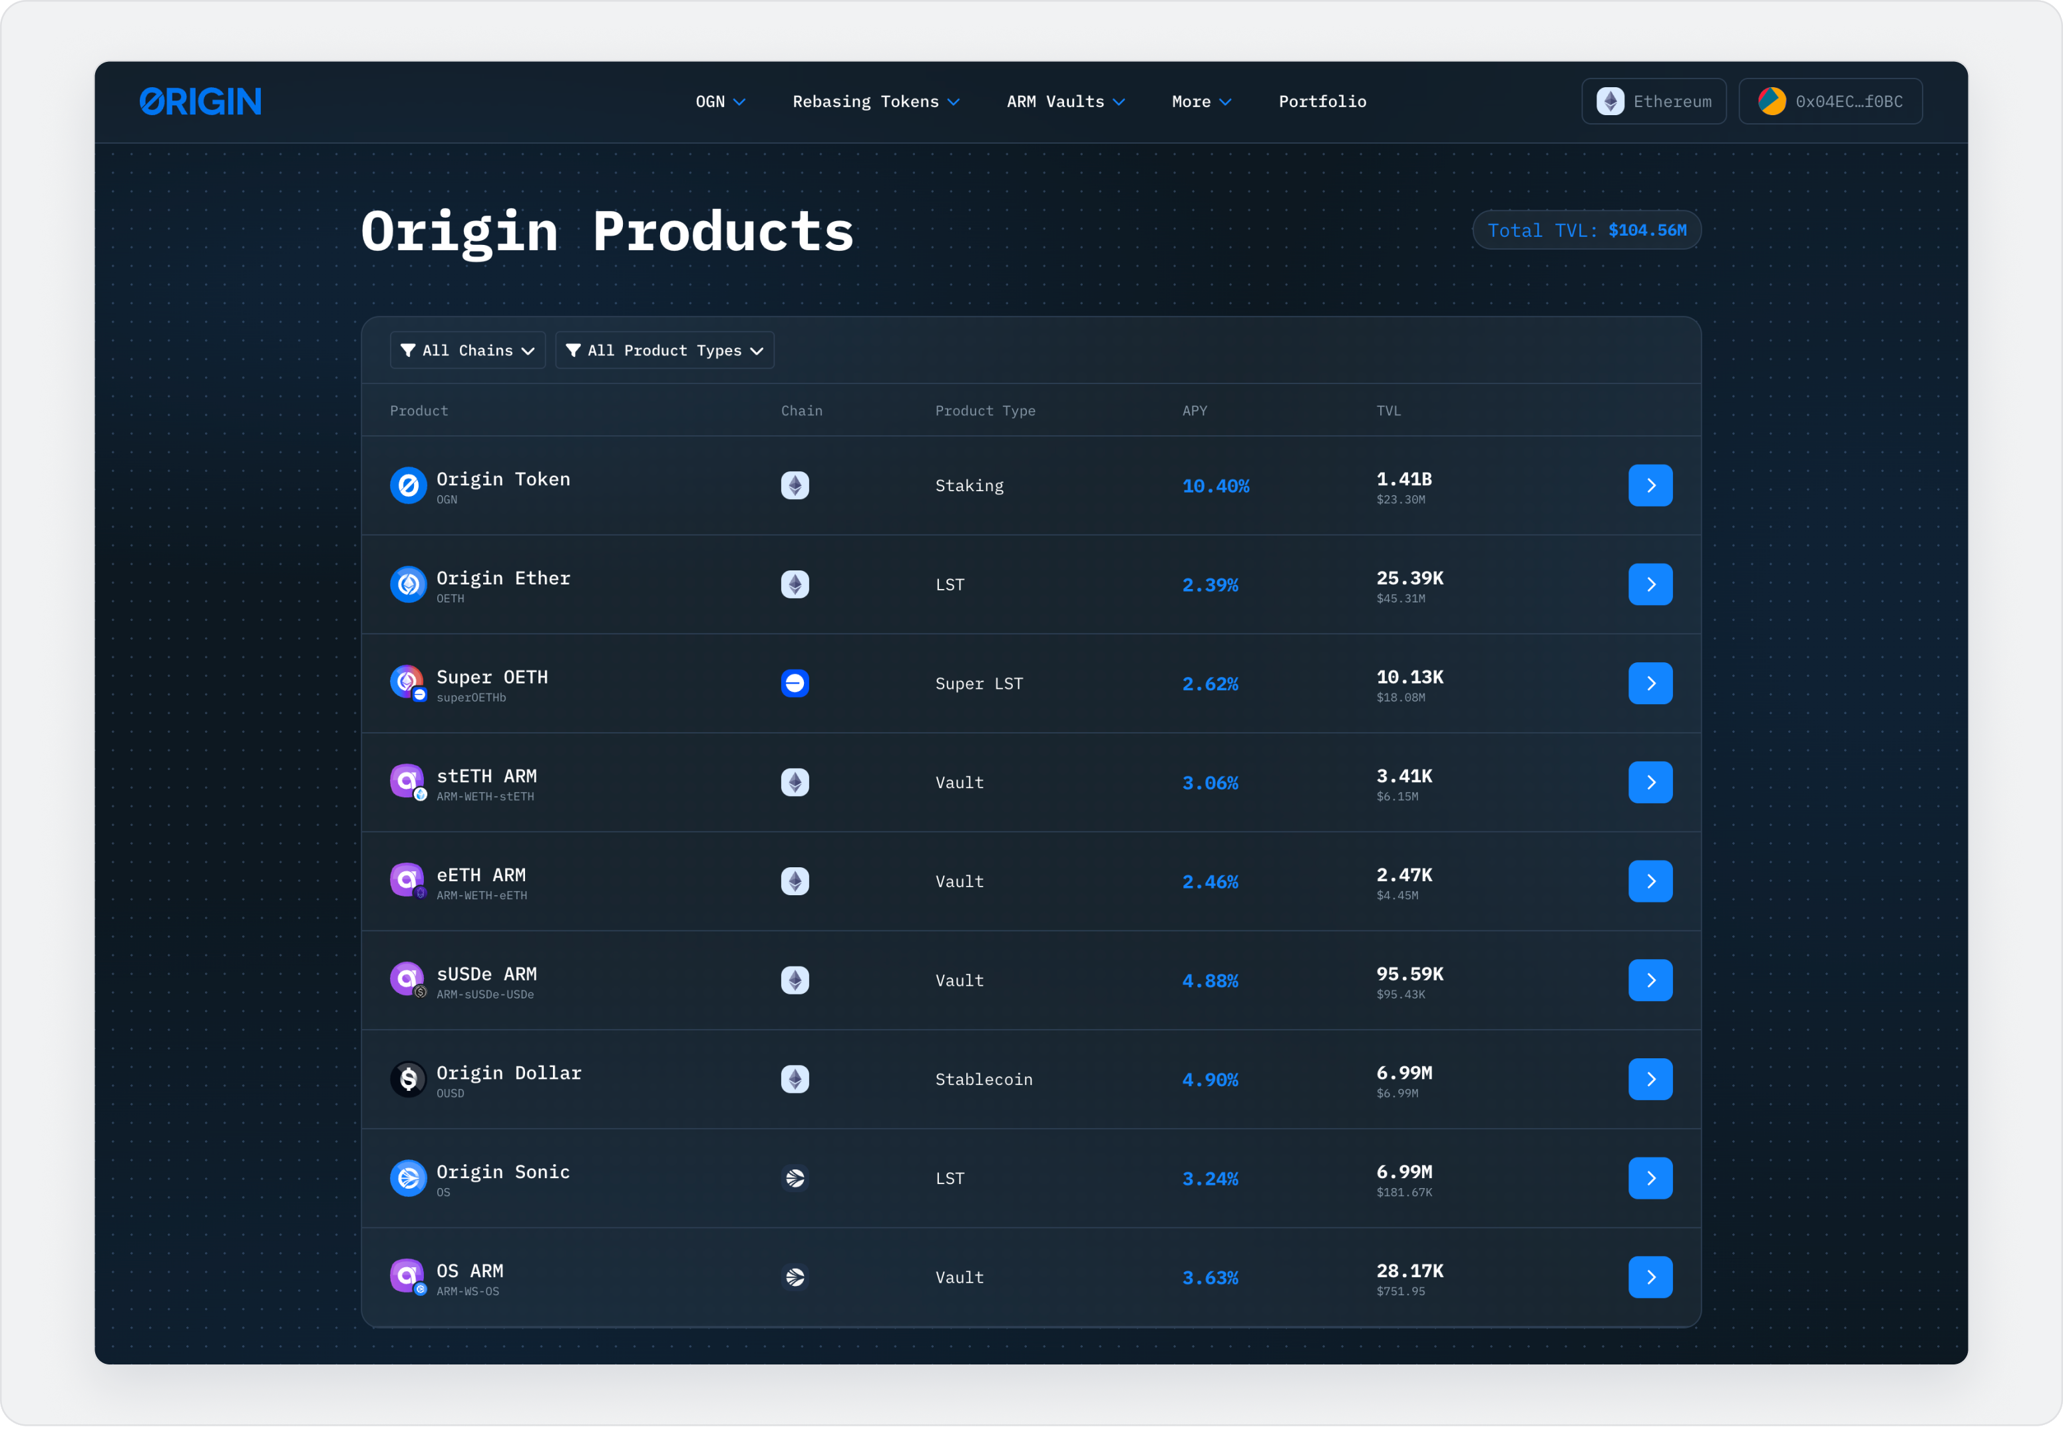Click the Origin Sonic product name
This screenshot has height=1443, width=2063.
tap(503, 1171)
